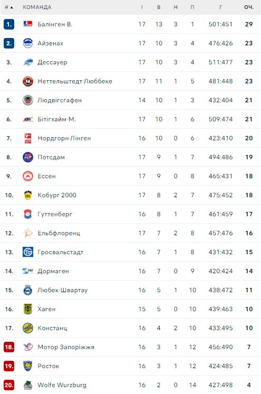Select the Хаген yellow shield icon
The image size is (261, 394).
click(x=27, y=309)
